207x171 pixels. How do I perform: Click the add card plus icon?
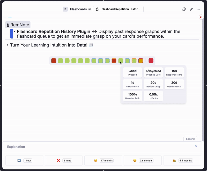184,9
